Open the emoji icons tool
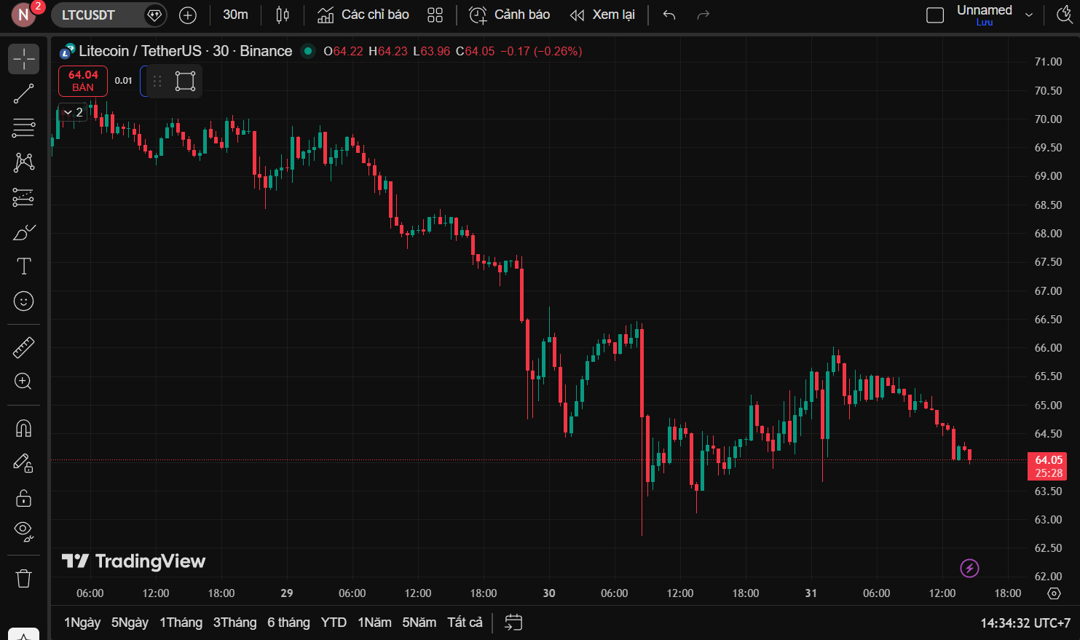 23,301
